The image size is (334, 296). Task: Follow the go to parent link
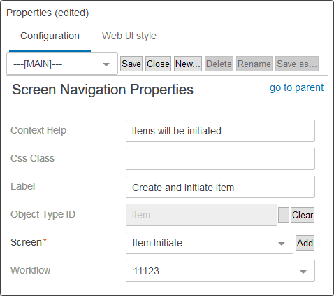point(296,87)
